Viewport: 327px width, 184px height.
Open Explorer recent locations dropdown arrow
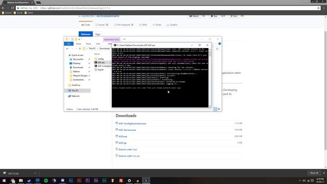click(76, 49)
